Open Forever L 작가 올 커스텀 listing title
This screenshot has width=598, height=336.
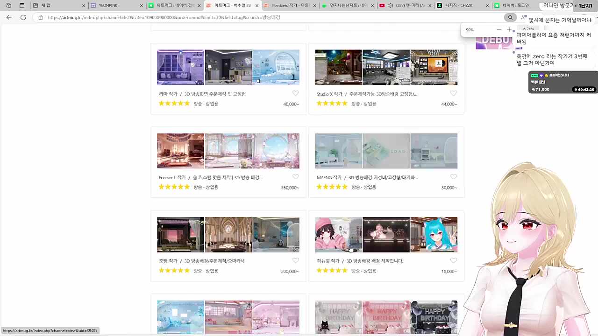[x=211, y=177]
